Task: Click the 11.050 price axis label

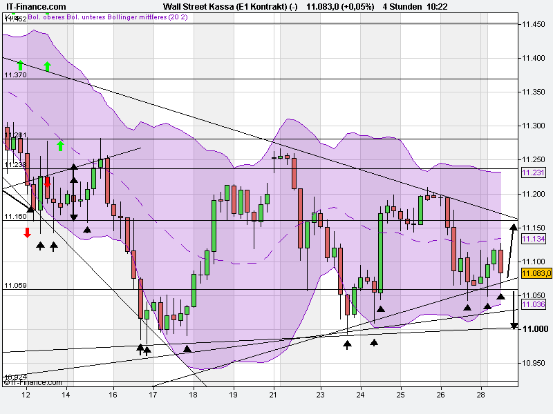Action: pyautogui.click(x=533, y=295)
